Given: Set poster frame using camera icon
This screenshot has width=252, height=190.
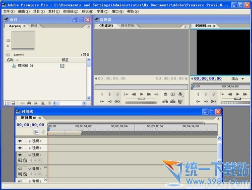Looking at the screenshot, I should 8,40.
